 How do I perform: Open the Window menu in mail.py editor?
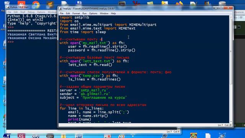tap(104, 13)
